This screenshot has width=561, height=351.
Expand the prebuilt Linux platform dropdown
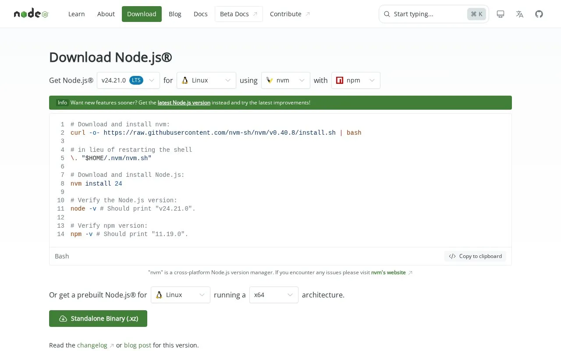tap(181, 295)
